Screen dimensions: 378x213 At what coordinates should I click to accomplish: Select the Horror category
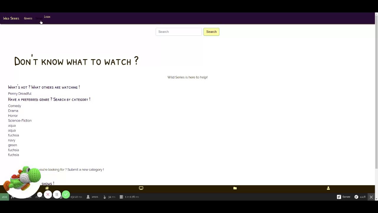pyautogui.click(x=13, y=116)
